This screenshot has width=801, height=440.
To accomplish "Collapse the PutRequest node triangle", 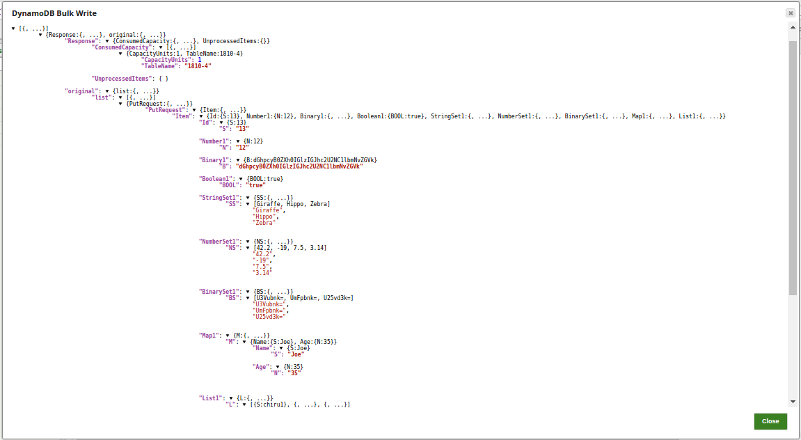I will (x=194, y=110).
